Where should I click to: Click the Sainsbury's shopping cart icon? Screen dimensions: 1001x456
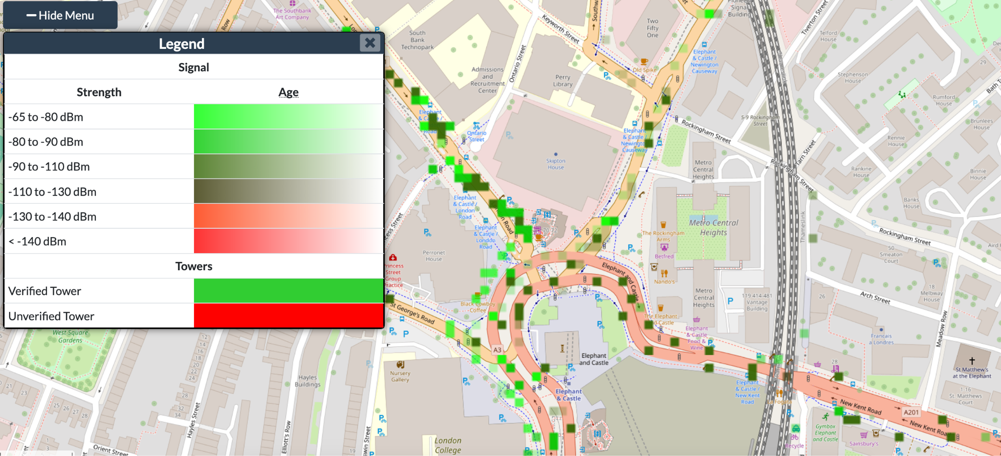click(x=864, y=435)
